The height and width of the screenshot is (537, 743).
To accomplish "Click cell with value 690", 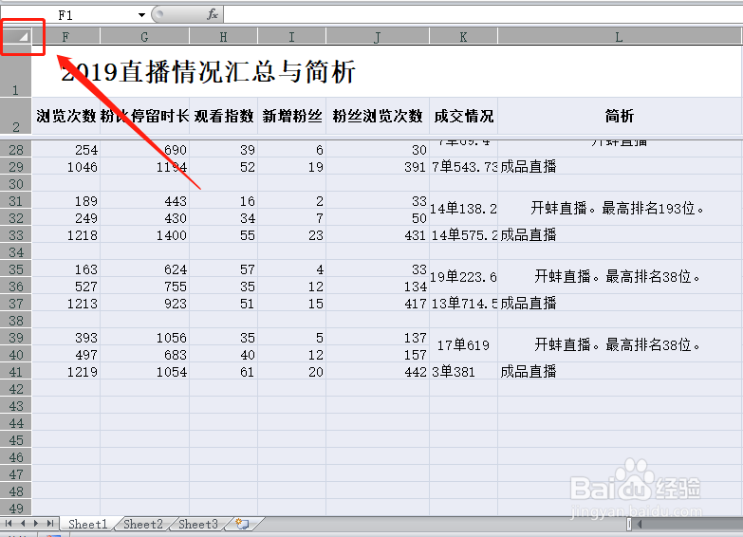I will (x=144, y=149).
